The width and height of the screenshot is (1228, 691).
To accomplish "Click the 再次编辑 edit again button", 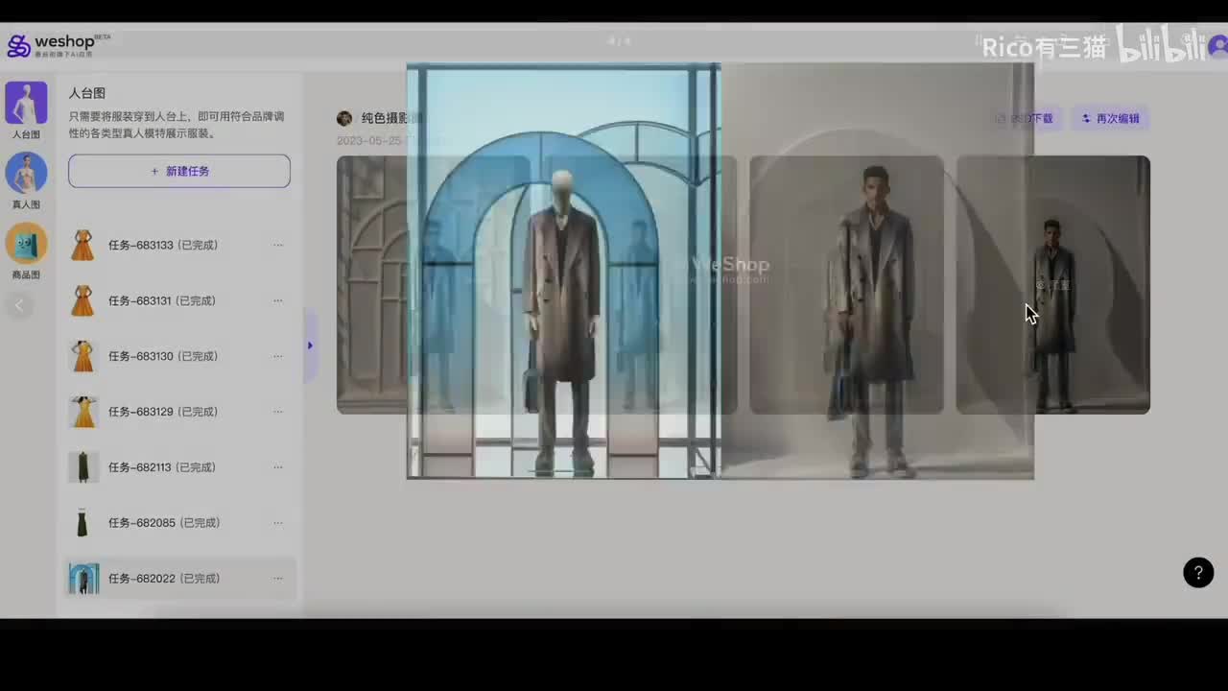I will coord(1111,118).
